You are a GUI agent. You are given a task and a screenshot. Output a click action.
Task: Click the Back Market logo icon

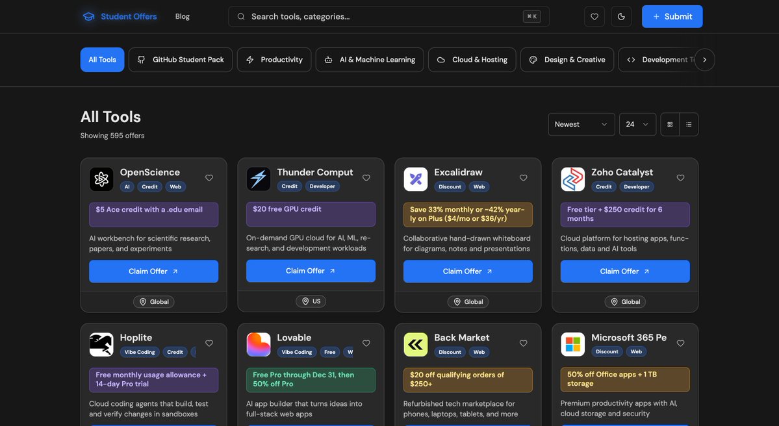coord(416,344)
